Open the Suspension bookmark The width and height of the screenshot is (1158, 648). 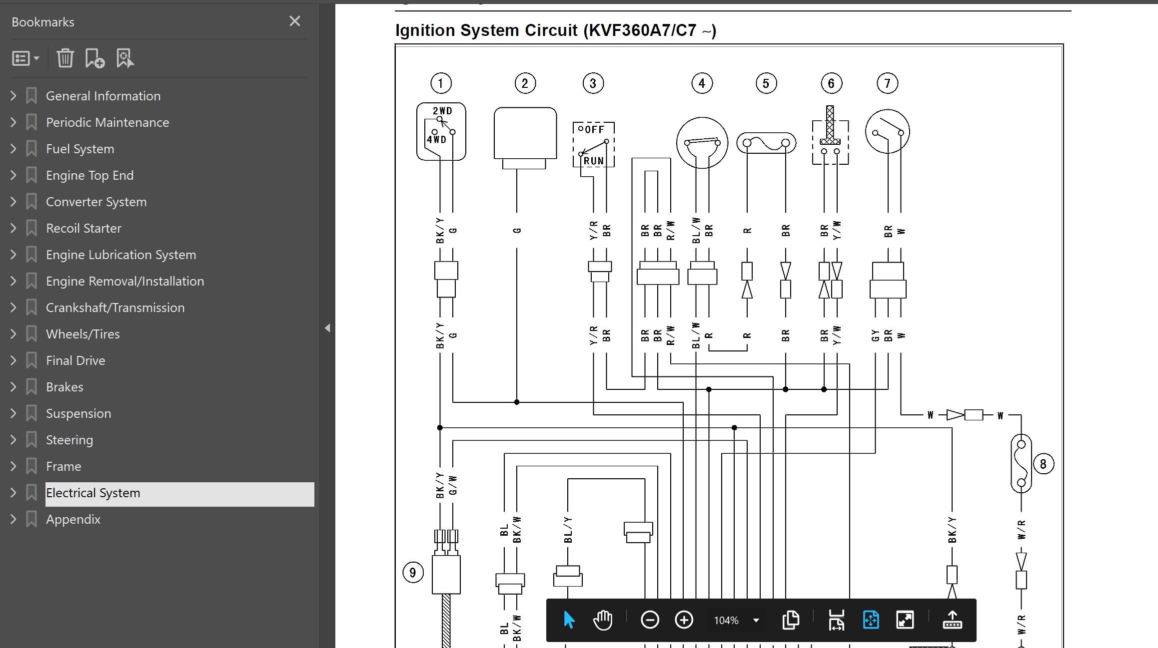coord(78,413)
